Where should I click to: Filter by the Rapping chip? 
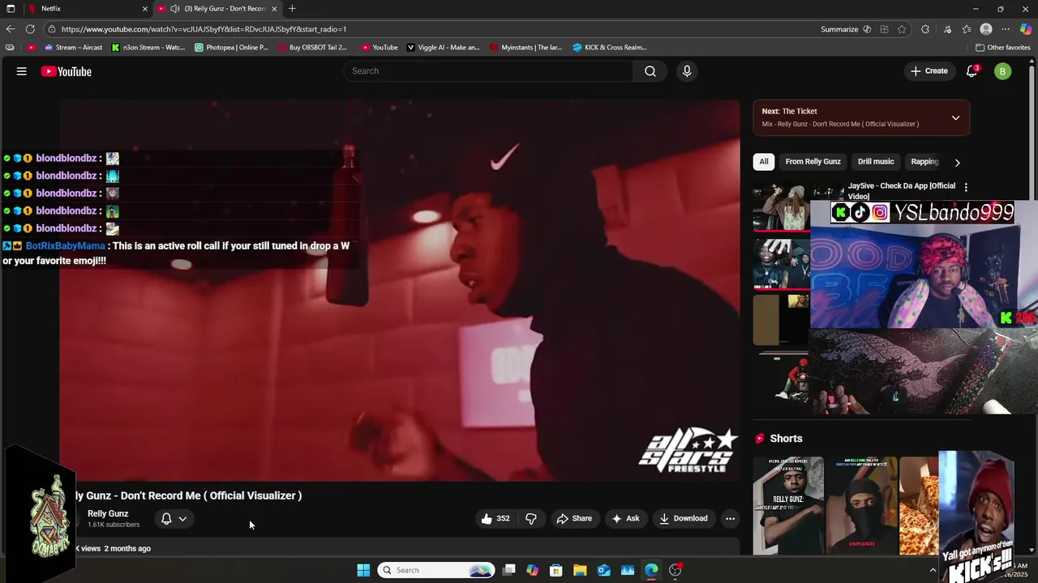click(924, 161)
